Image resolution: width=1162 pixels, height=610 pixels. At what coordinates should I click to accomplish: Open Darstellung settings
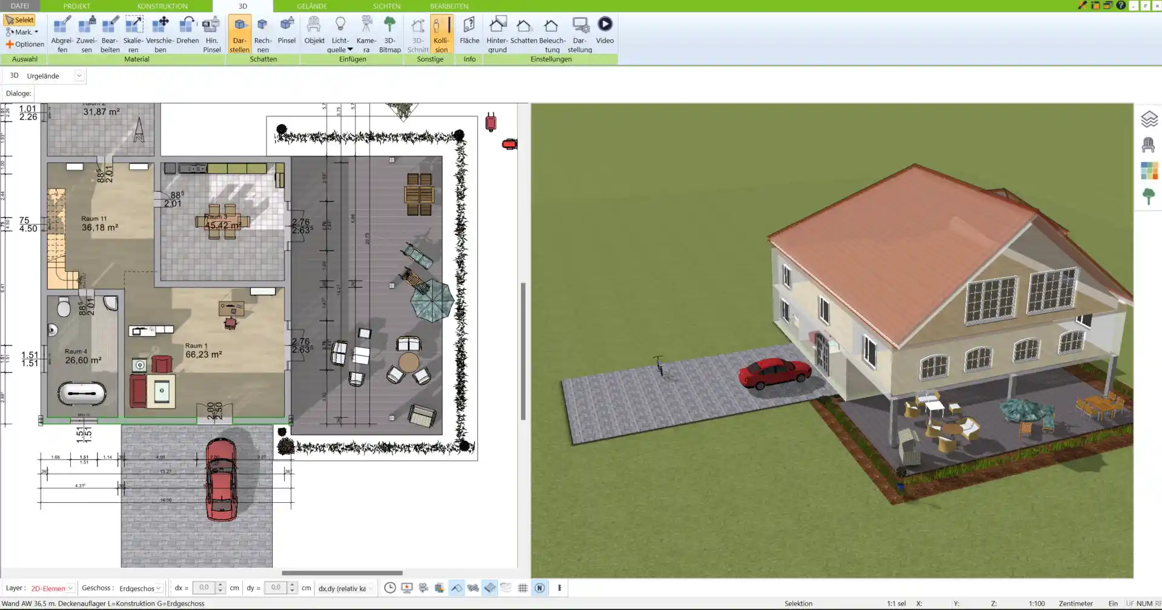tap(580, 34)
